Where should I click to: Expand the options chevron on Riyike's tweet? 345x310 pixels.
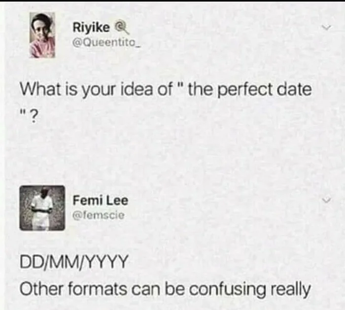325,29
